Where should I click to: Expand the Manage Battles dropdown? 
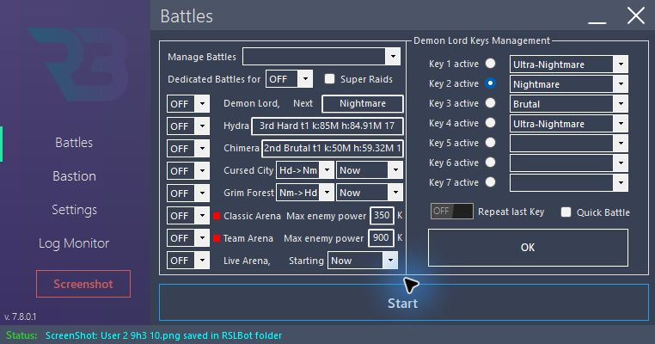(x=321, y=57)
